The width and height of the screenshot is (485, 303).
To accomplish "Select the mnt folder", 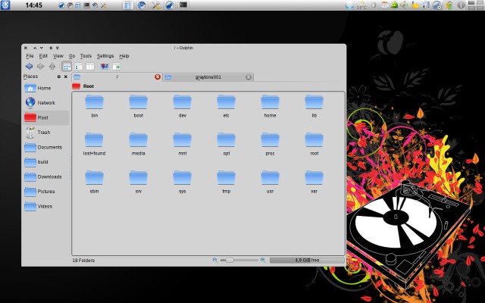I will coord(182,144).
